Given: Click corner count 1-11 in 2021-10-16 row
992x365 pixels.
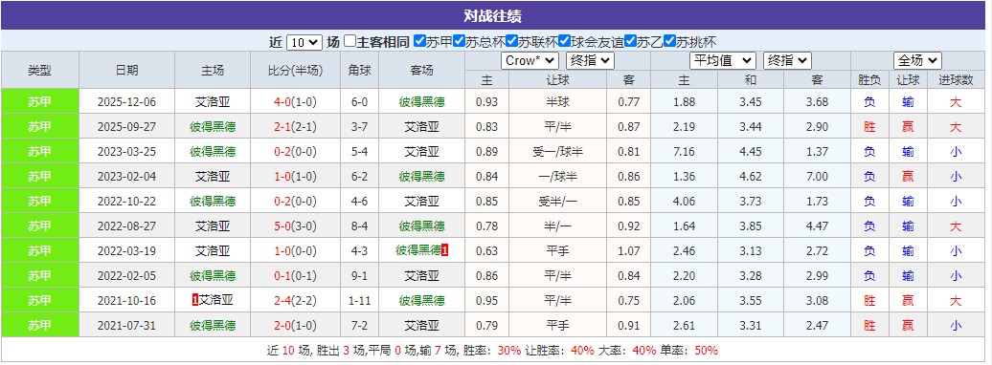Looking at the screenshot, I should click(x=360, y=301).
